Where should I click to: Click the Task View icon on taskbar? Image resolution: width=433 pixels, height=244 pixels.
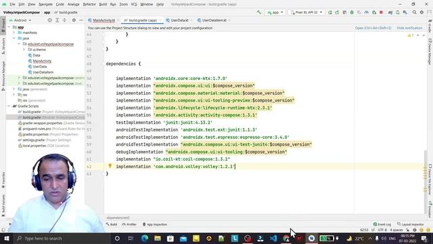(131, 238)
